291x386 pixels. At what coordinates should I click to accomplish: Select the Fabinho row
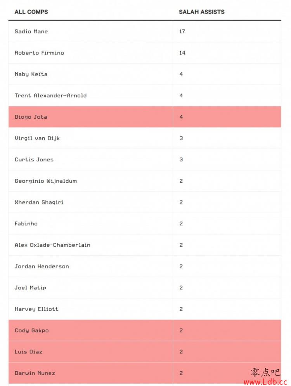point(145,224)
